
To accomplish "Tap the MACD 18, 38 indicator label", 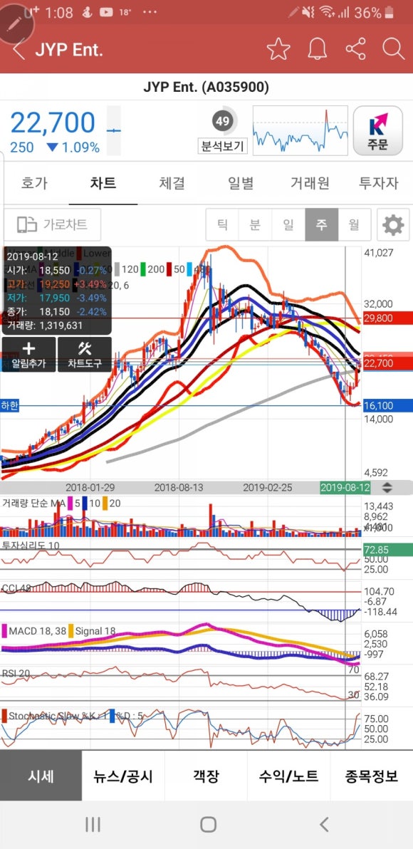I will (36, 631).
